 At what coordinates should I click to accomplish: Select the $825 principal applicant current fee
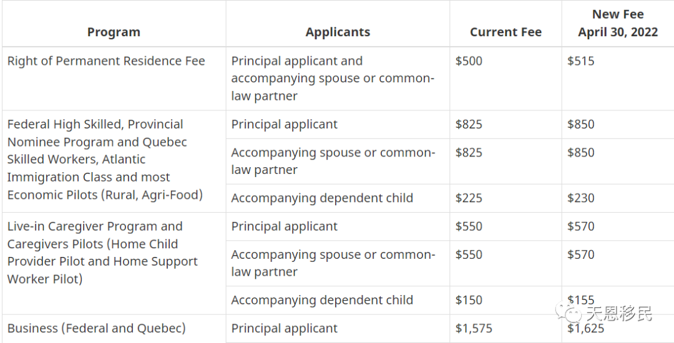pyautogui.click(x=469, y=125)
